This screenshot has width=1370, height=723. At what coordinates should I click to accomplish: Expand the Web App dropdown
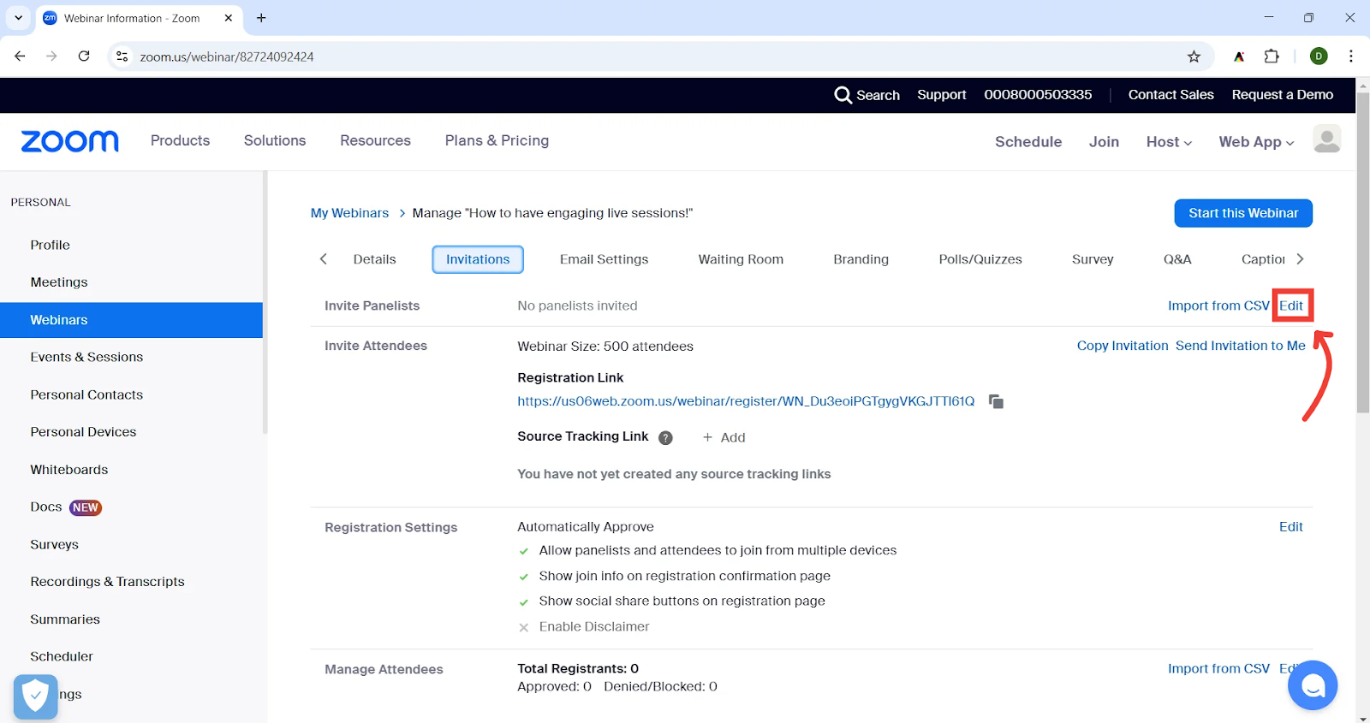point(1256,142)
